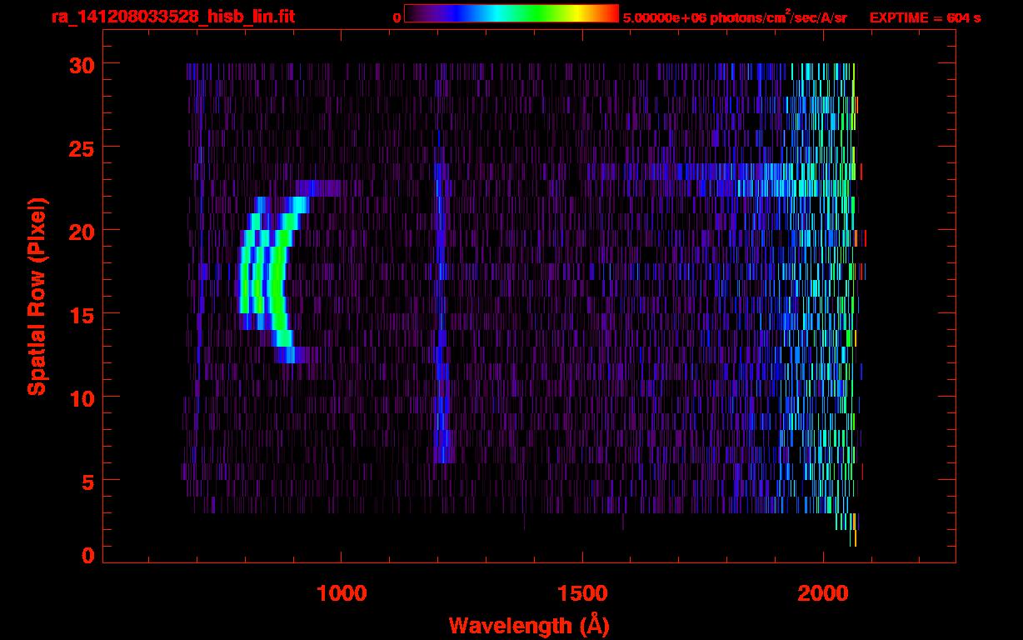The height and width of the screenshot is (640, 1023).
Task: Click the y-axis tick label 0
Action: click(88, 555)
